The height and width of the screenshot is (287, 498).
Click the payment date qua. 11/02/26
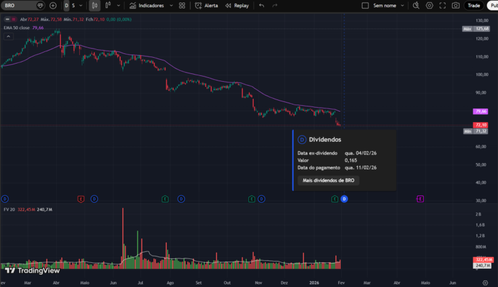[x=361, y=168]
